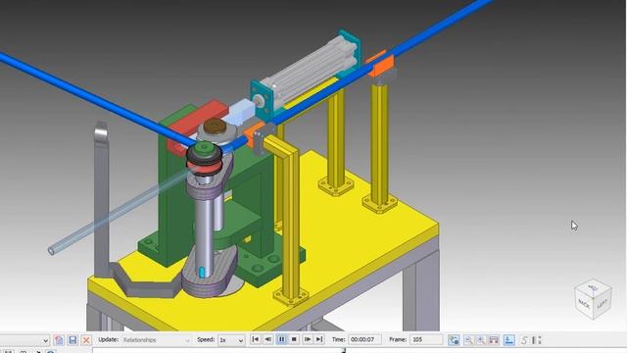Step forward one frame in animation
The width and height of the screenshot is (627, 353).
point(307,339)
